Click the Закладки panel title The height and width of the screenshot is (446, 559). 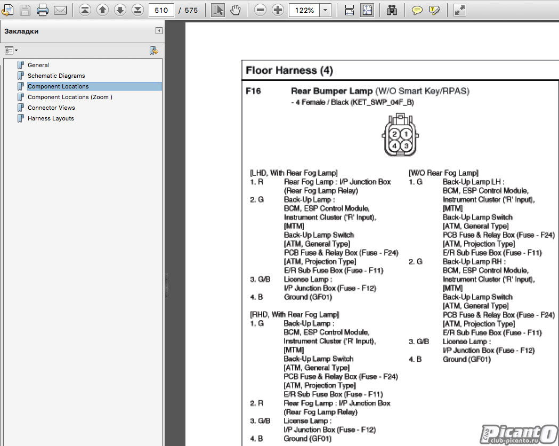tap(21, 31)
